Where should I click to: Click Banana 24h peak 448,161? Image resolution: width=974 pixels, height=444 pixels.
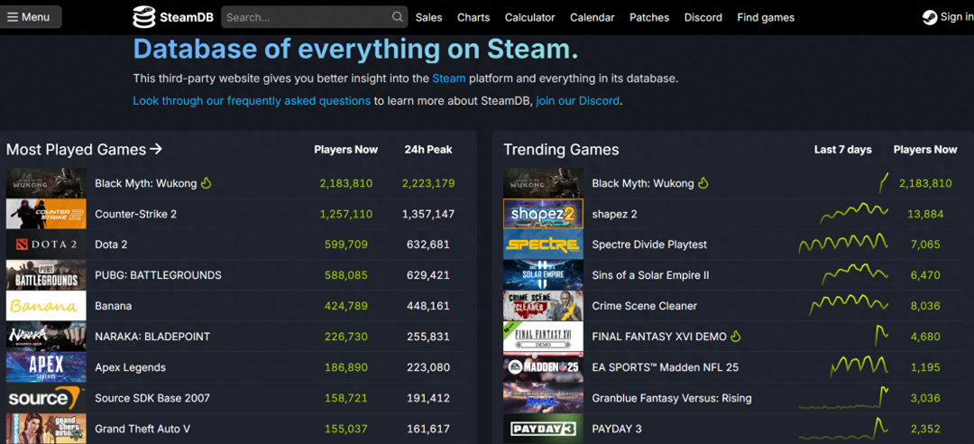(x=428, y=306)
